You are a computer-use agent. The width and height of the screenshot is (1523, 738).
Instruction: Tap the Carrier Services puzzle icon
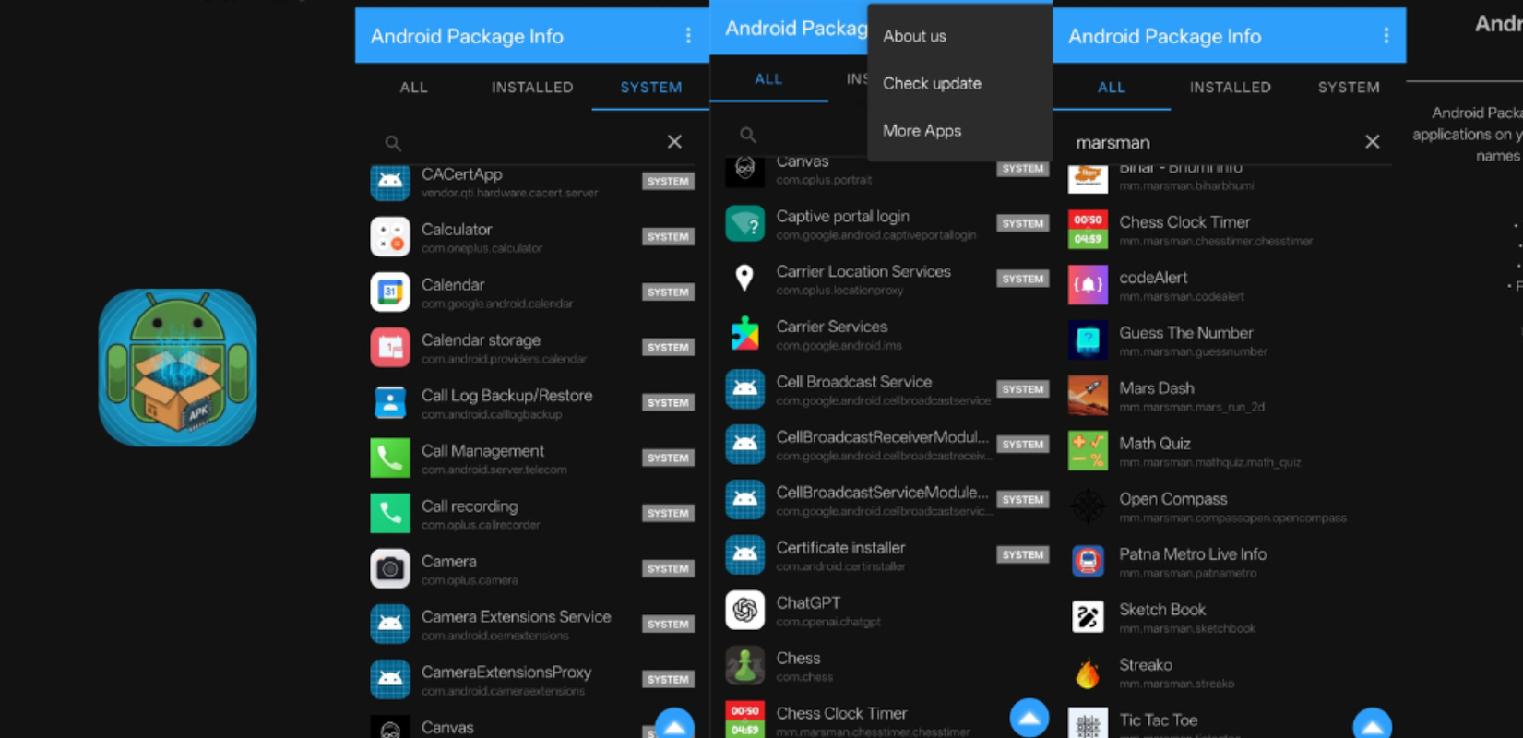745,334
